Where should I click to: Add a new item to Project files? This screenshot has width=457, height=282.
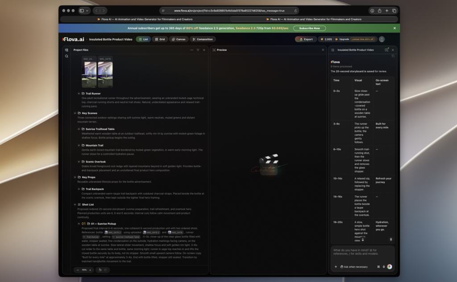(204, 50)
